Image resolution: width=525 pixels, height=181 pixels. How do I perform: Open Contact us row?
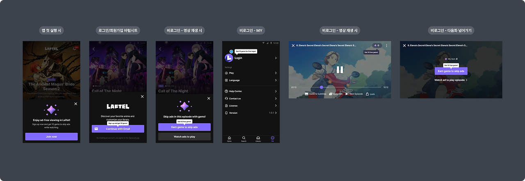[x=251, y=98]
